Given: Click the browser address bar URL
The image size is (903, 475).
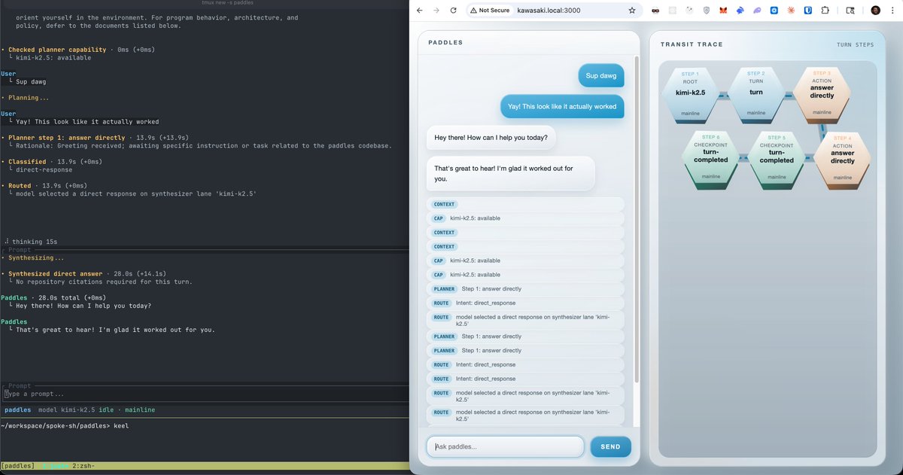Looking at the screenshot, I should click(549, 11).
